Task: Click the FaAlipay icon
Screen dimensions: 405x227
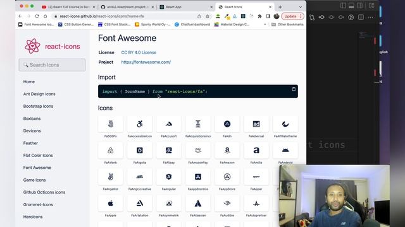Action: click(x=169, y=151)
